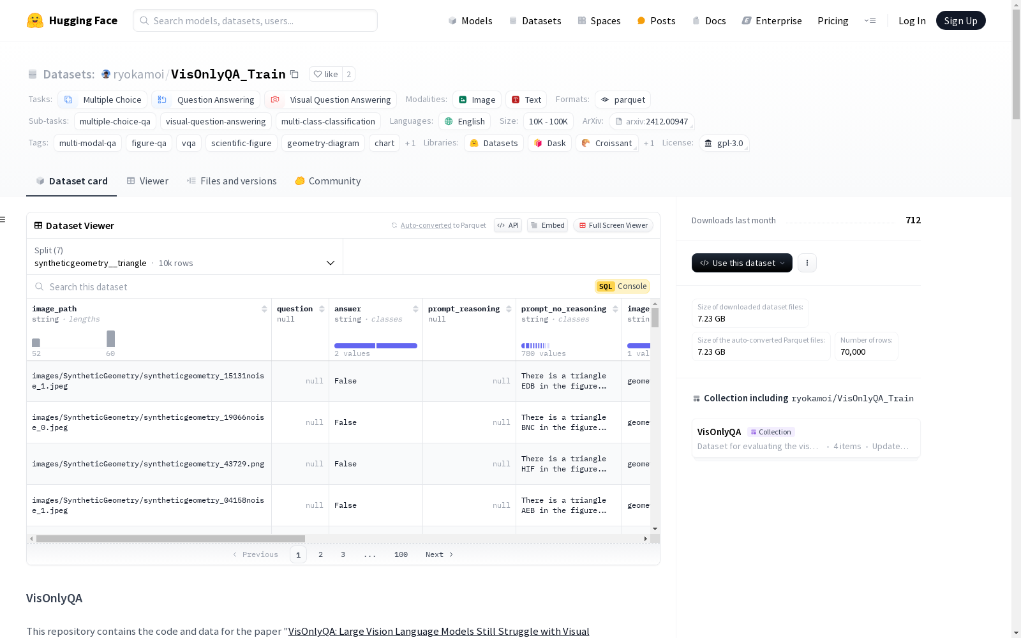
Task: Click the Multiple Choice task tag
Action: (103, 100)
